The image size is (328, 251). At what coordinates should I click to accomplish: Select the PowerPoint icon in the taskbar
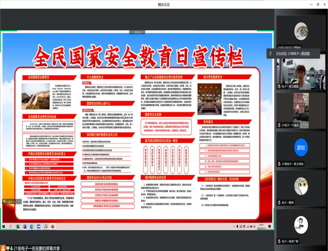[52, 226]
